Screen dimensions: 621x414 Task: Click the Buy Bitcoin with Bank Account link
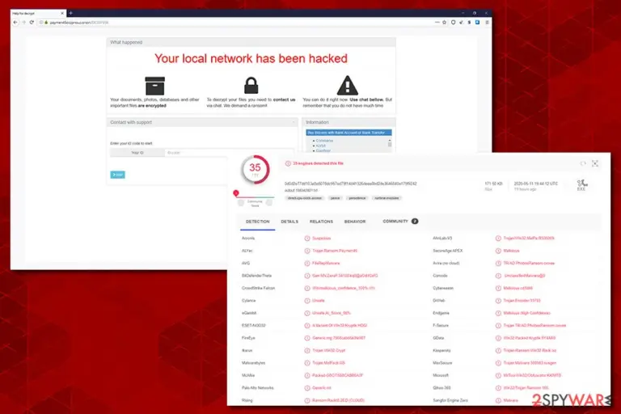349,133
